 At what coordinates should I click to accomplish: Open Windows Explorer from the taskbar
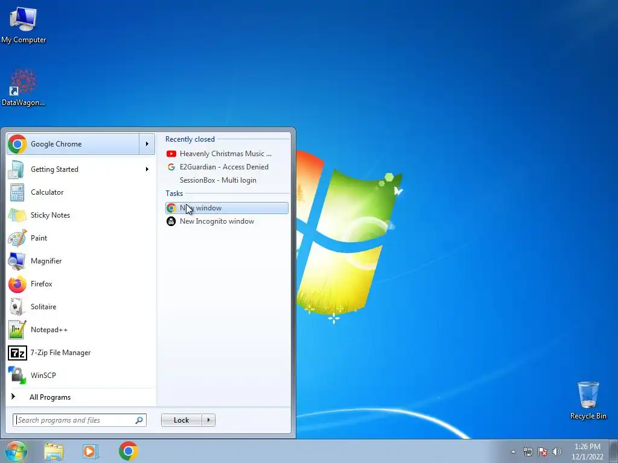click(x=54, y=452)
